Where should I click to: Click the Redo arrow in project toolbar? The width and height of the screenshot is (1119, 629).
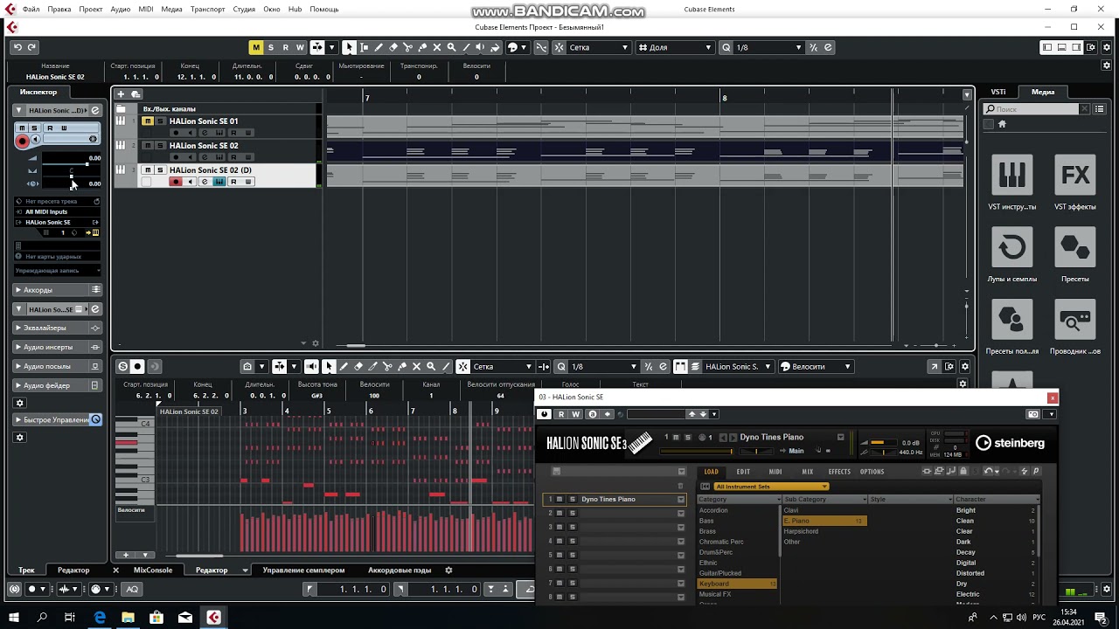(31, 47)
